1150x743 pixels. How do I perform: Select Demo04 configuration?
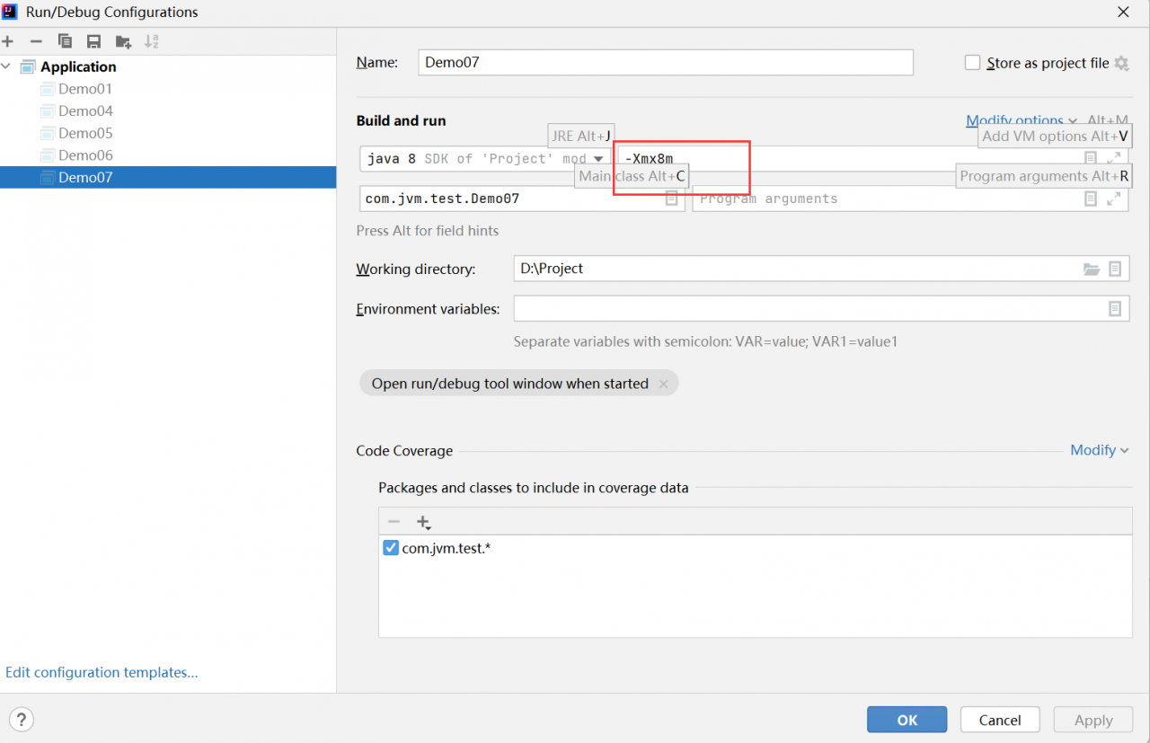(x=85, y=111)
